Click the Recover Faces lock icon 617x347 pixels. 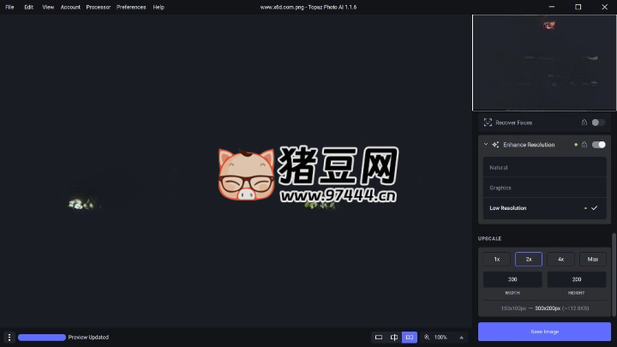(584, 123)
